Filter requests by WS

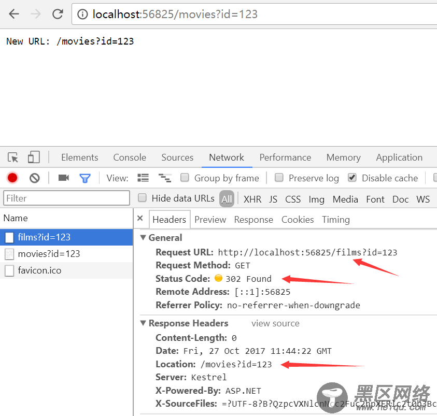(423, 199)
